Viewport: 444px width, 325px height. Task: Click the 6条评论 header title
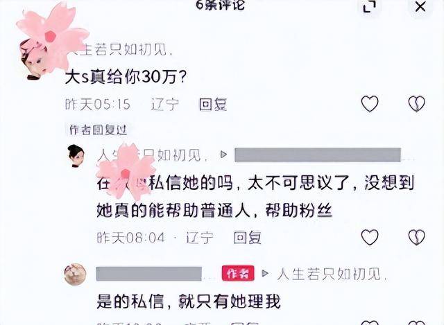coord(220,5)
